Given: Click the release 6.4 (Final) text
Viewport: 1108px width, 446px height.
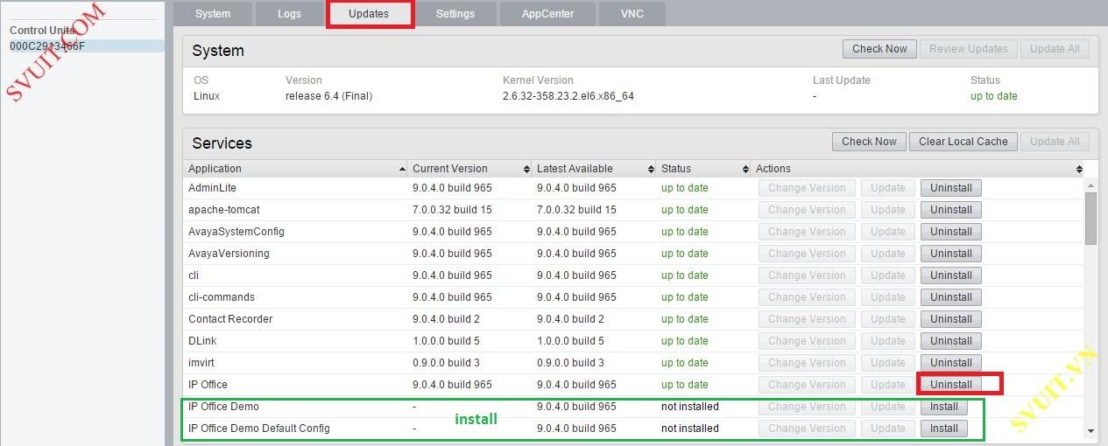Looking at the screenshot, I should (328, 96).
